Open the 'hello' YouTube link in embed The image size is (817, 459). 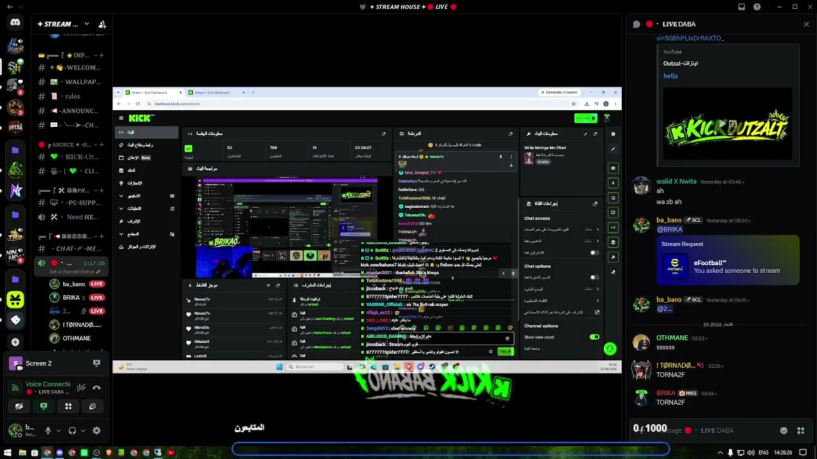pos(670,76)
